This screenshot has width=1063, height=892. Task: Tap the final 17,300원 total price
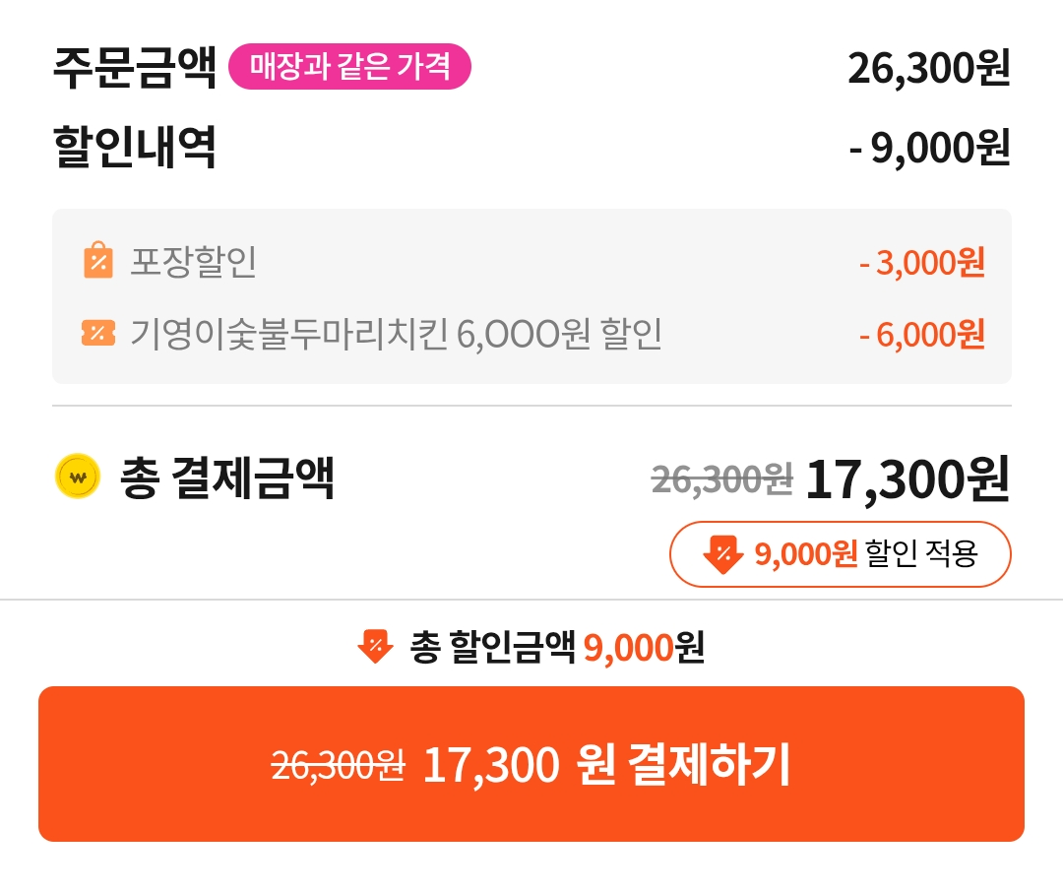point(907,479)
